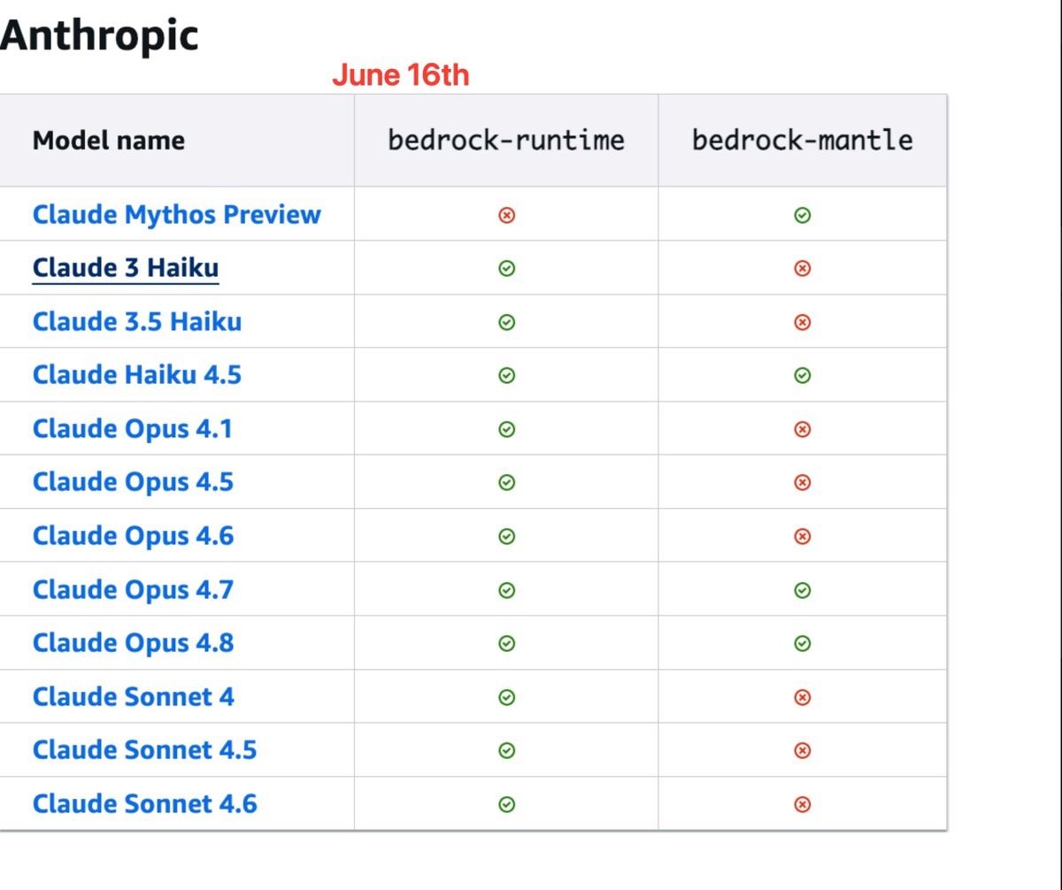
Task: Click bedrock-mantle check icon for Claude Opus 4.7
Action: click(x=802, y=590)
